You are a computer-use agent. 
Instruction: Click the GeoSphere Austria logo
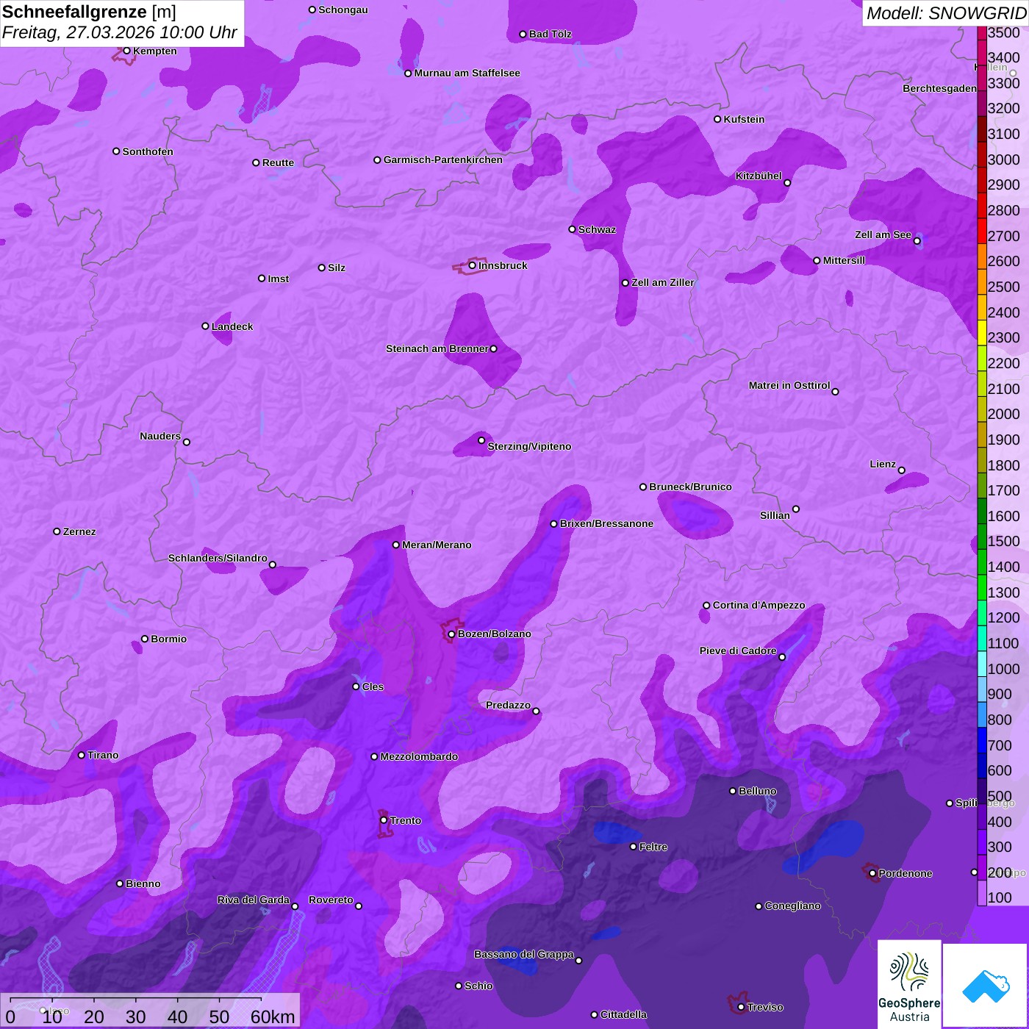pyautogui.click(x=909, y=986)
